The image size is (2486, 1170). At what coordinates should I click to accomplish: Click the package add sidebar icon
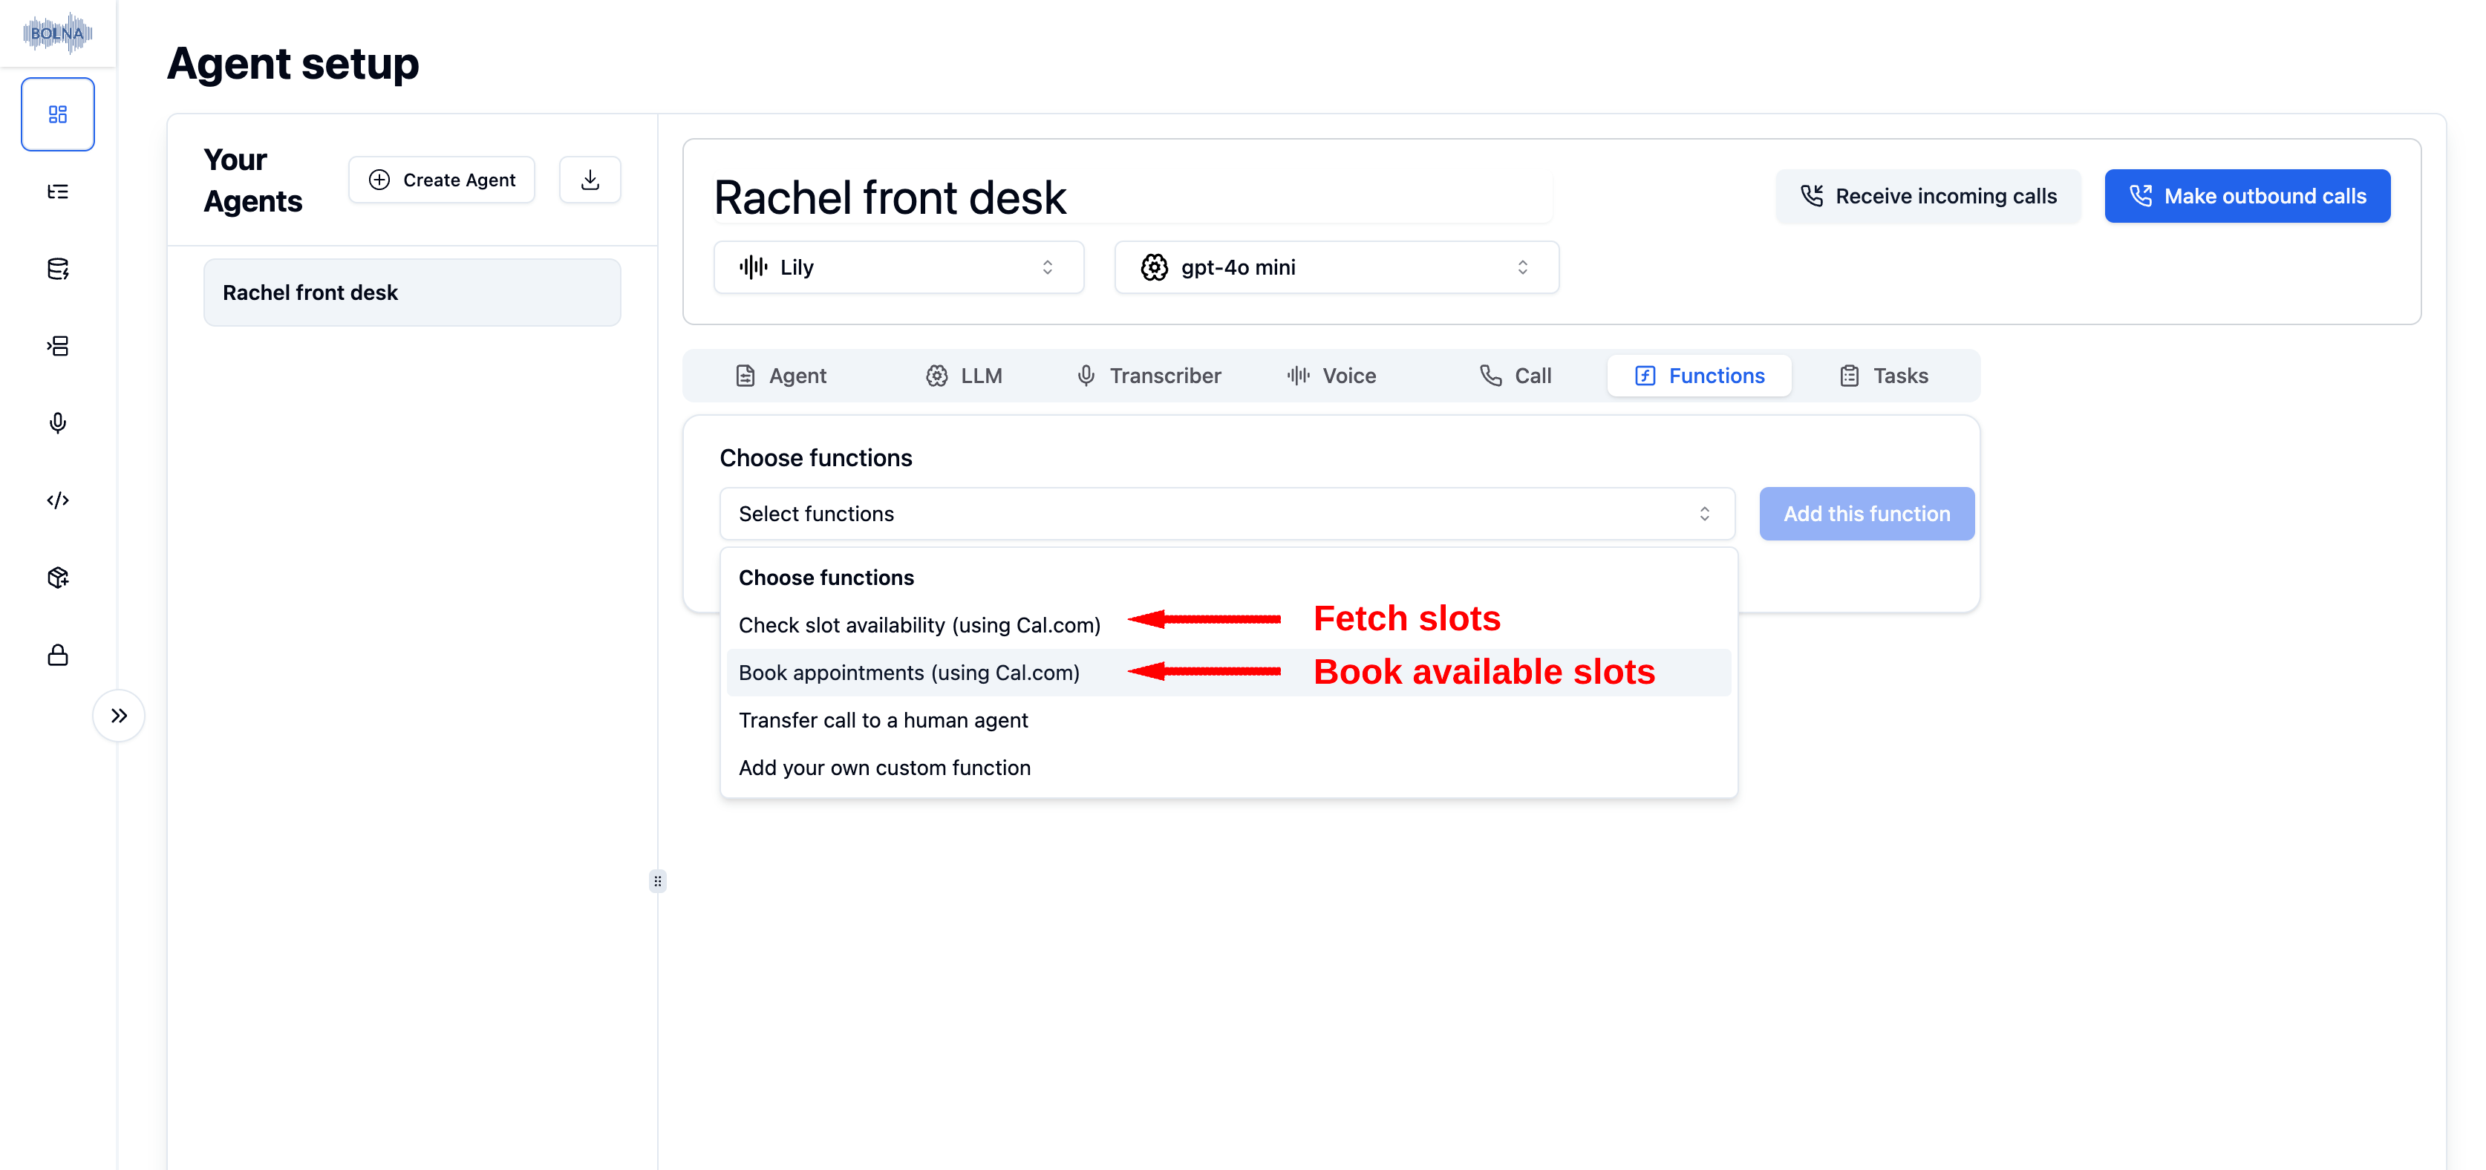(x=58, y=578)
